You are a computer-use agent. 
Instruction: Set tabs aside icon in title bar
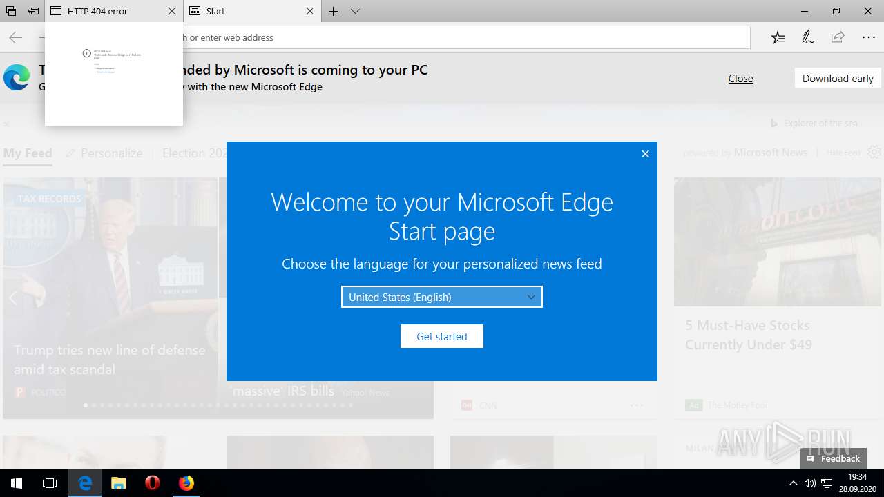33,11
